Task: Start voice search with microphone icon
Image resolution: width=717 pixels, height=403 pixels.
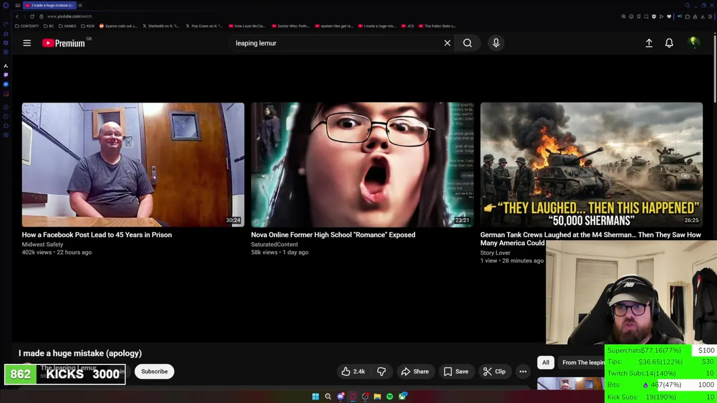Action: tap(496, 43)
